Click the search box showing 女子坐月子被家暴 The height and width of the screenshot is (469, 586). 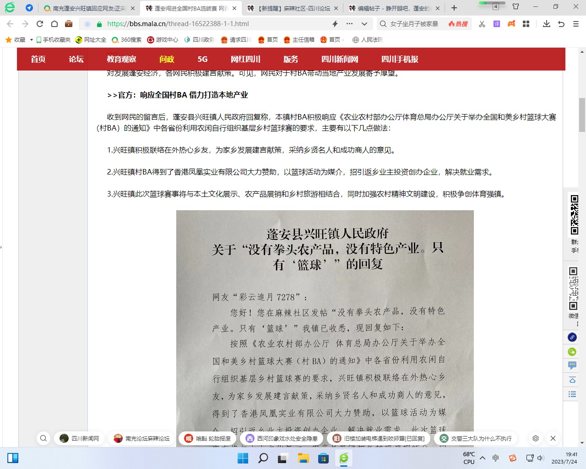click(x=414, y=24)
